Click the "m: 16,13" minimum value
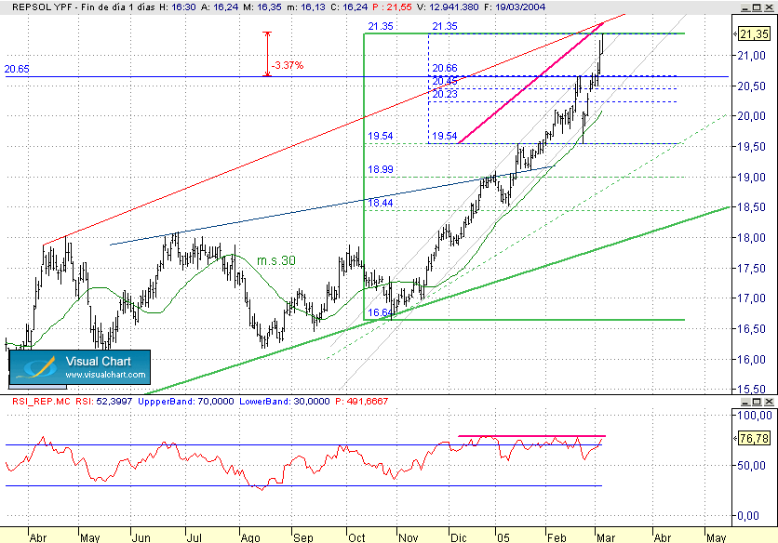This screenshot has width=778, height=543. [306, 7]
